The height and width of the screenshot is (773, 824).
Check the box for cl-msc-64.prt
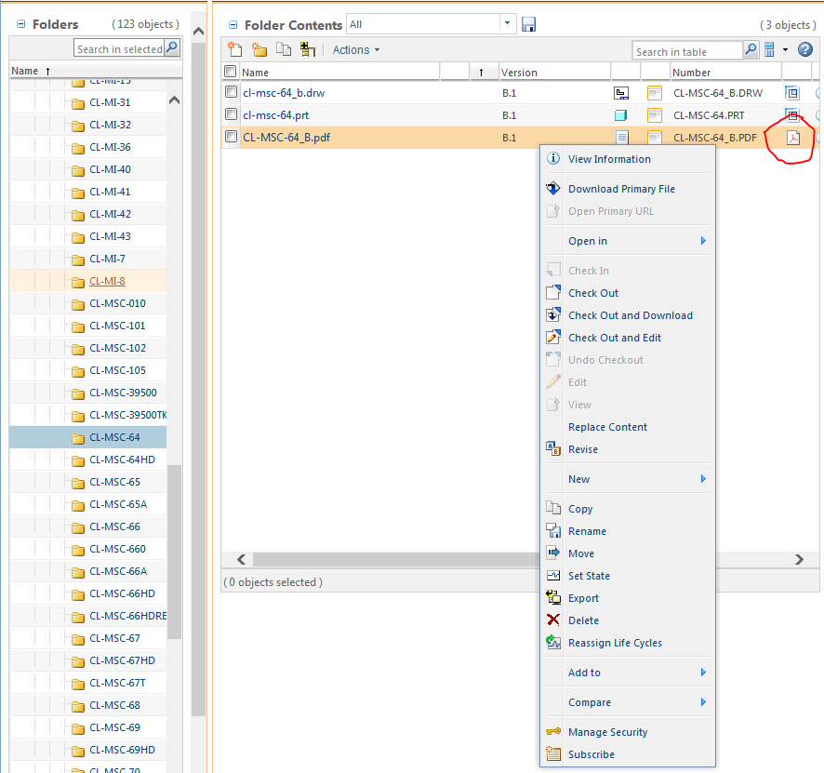tap(231, 114)
